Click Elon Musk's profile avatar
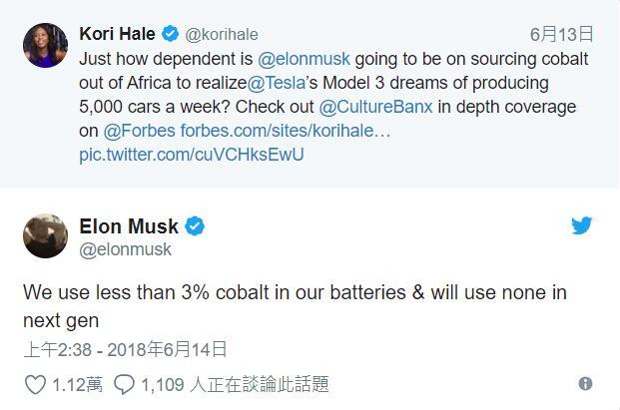This screenshot has height=410, width=620. pyautogui.click(x=45, y=236)
